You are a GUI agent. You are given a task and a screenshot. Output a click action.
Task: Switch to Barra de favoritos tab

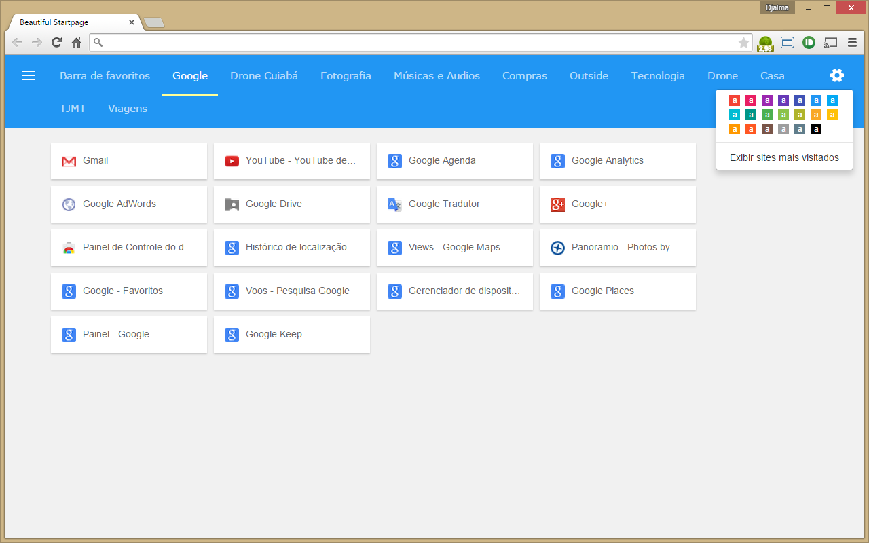pyautogui.click(x=105, y=76)
